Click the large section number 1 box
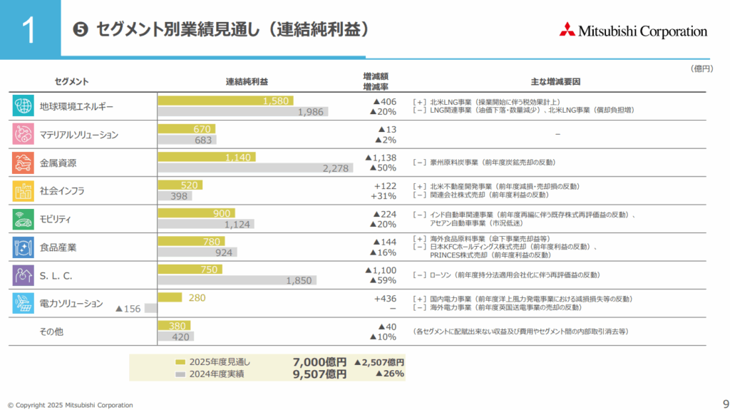Screen dimensions: 730x410 coord(30,29)
